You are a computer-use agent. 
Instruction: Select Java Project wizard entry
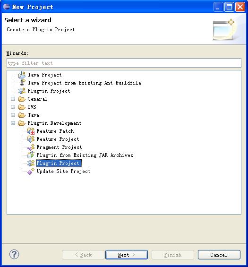click(44, 75)
